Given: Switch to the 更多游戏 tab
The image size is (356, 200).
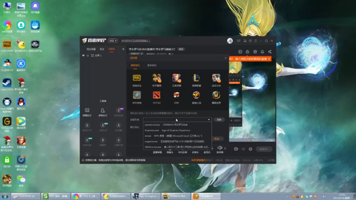Looking at the screenshot, I should pyautogui.click(x=152, y=65).
